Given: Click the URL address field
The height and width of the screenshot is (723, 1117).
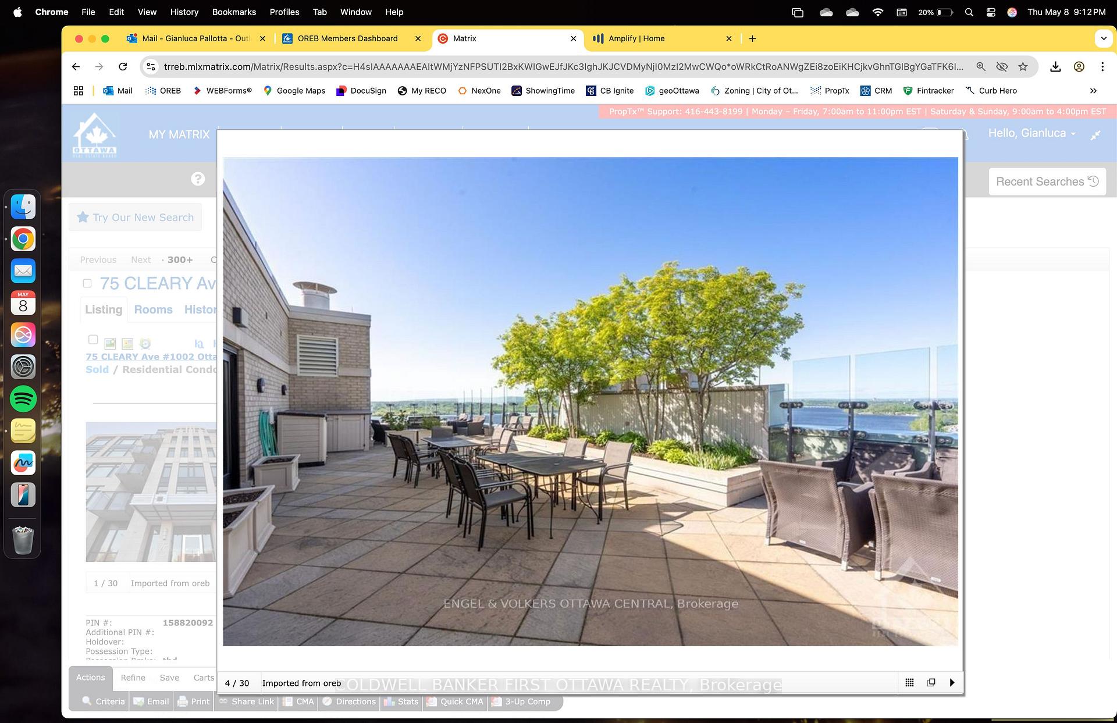Looking at the screenshot, I should [563, 67].
